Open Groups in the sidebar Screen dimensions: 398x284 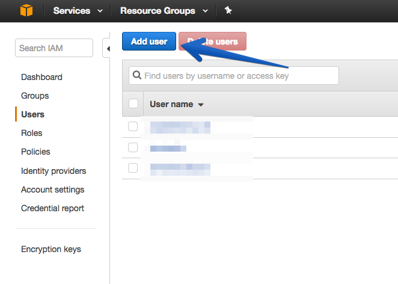pyautogui.click(x=35, y=96)
